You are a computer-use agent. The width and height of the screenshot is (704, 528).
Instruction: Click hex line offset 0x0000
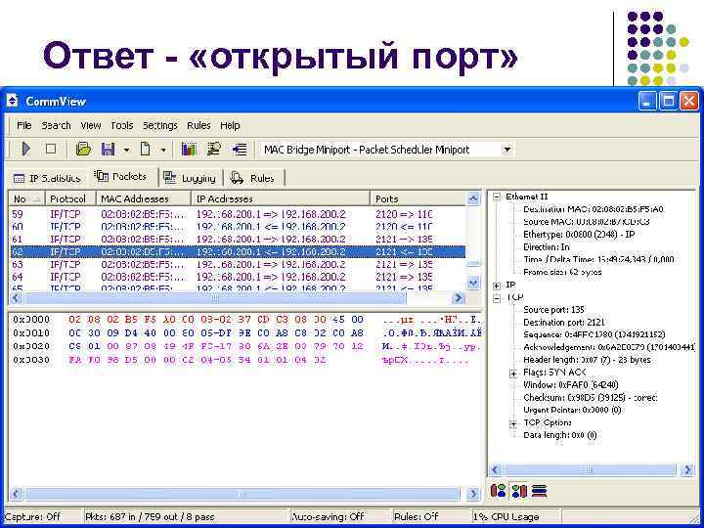coord(31,320)
